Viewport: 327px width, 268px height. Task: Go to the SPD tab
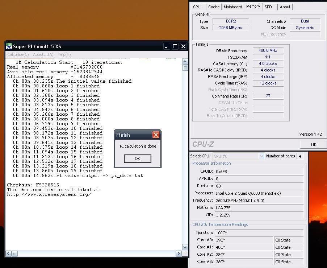click(268, 7)
